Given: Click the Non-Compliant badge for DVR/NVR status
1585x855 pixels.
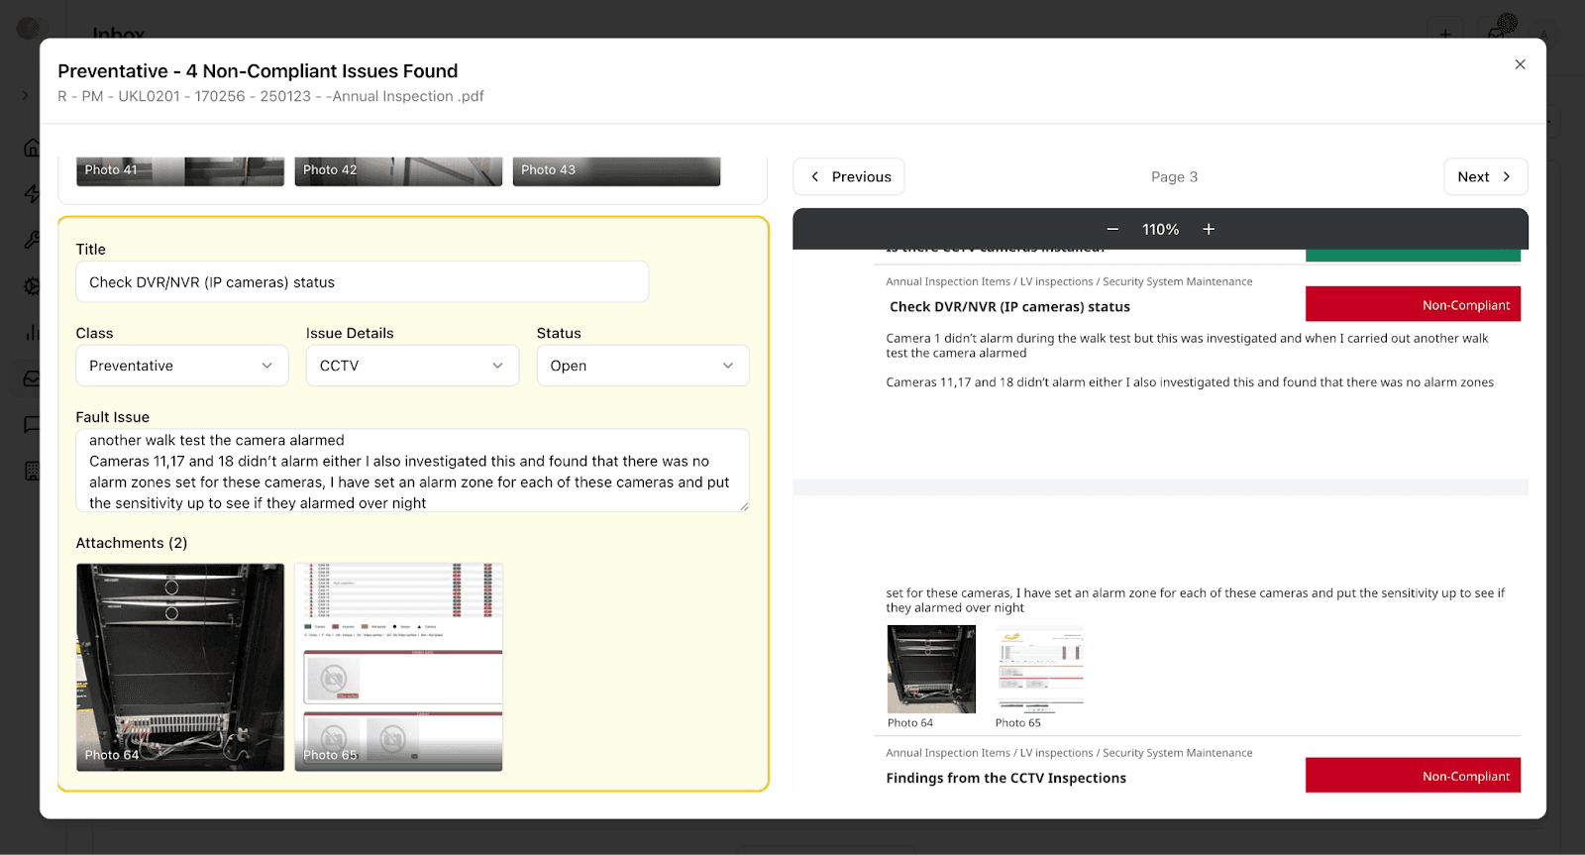Looking at the screenshot, I should pyautogui.click(x=1413, y=304).
